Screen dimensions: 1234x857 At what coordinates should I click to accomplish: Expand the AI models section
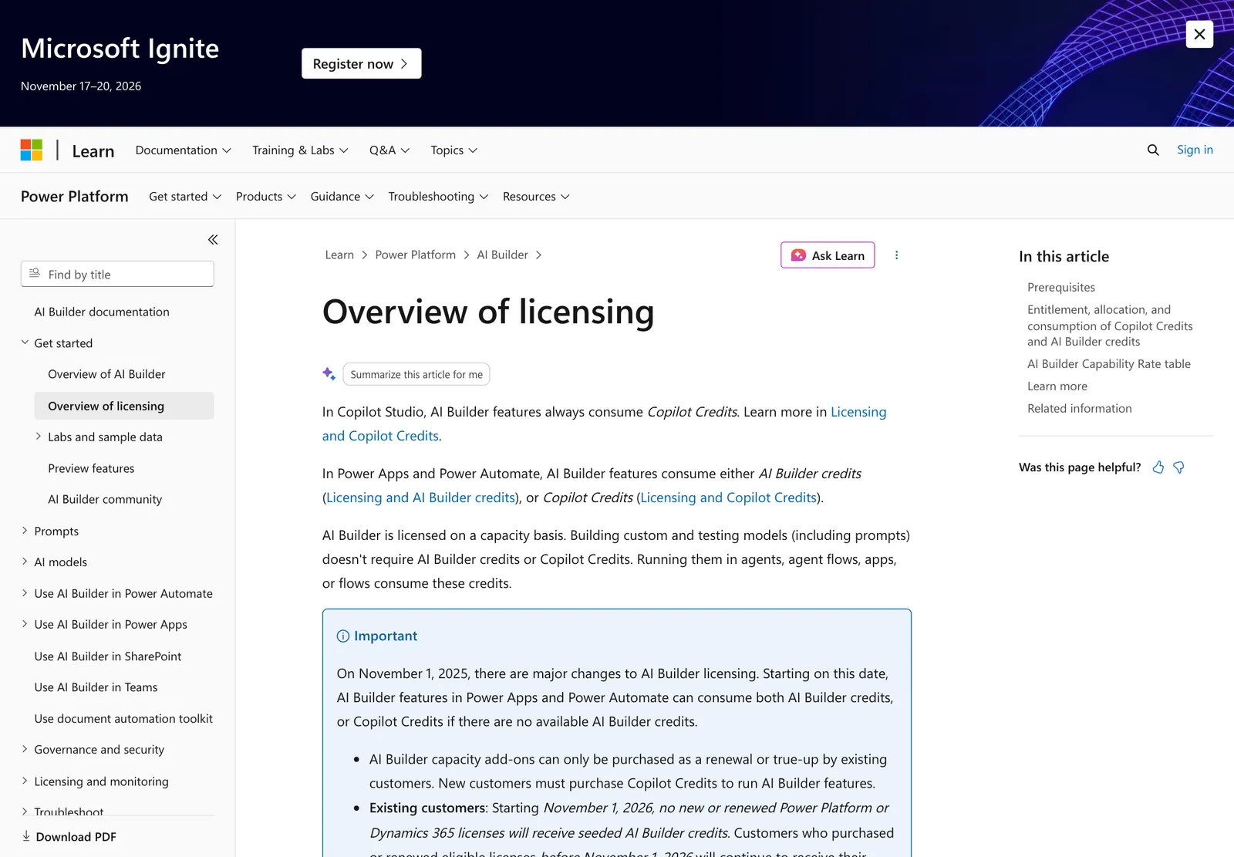[25, 562]
